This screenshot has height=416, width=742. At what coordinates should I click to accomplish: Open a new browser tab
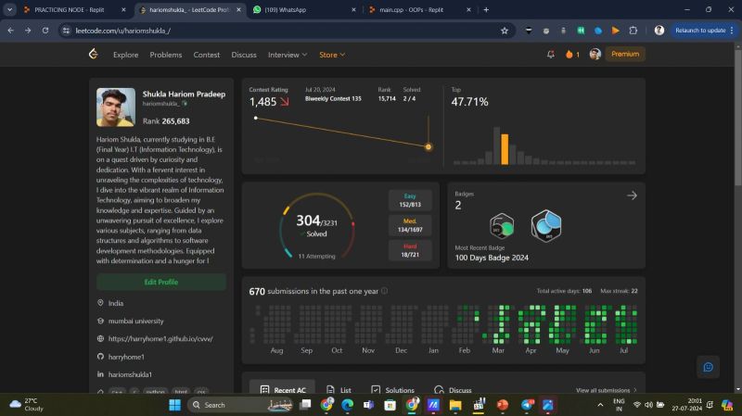486,9
